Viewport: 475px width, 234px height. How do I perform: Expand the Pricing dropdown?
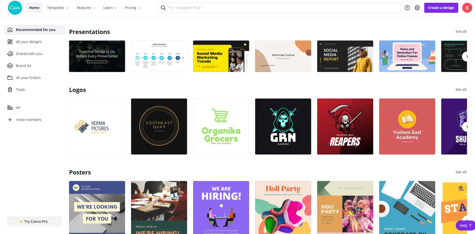pos(133,8)
